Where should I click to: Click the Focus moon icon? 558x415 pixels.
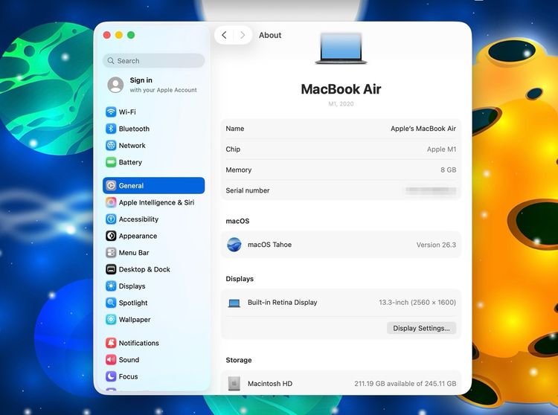click(x=111, y=376)
